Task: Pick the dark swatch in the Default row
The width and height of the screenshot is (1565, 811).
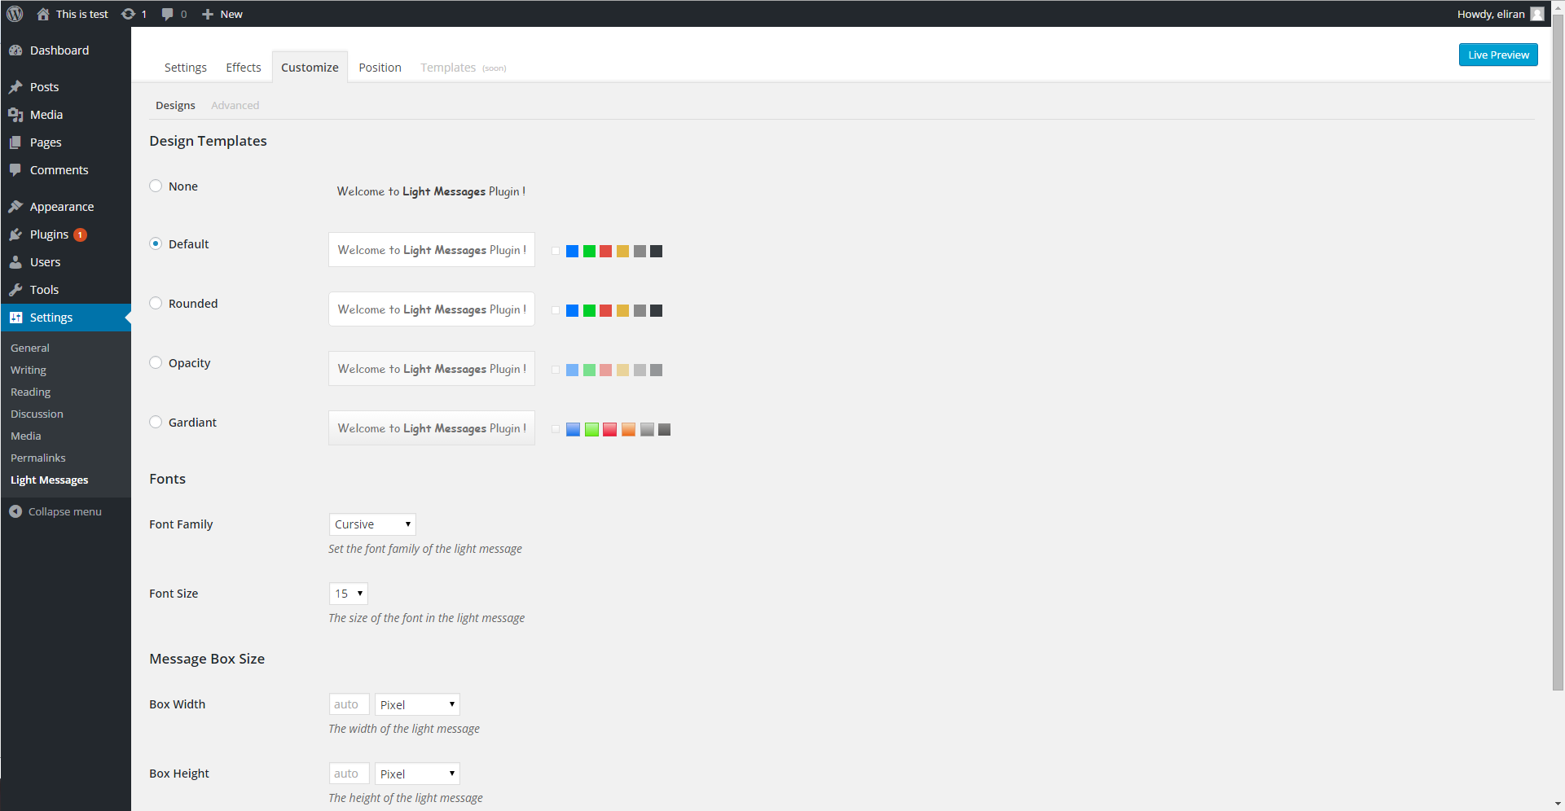Action: 656,251
